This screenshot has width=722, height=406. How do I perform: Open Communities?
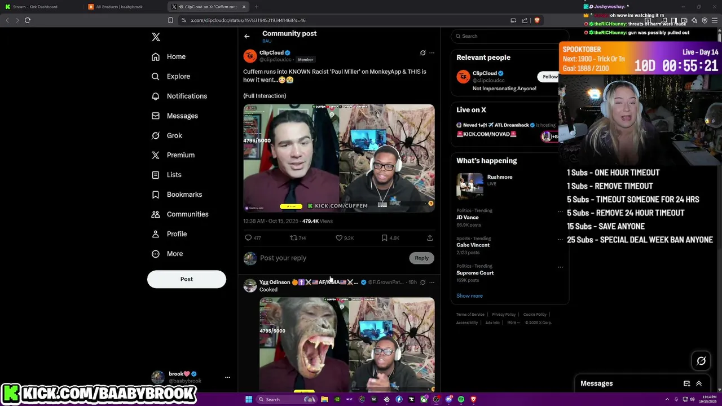[x=180, y=214]
